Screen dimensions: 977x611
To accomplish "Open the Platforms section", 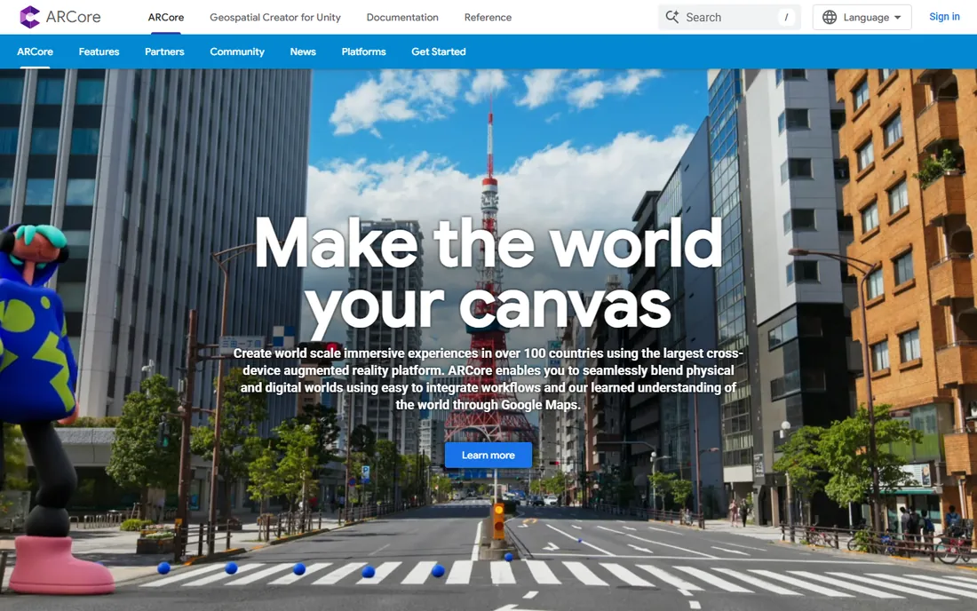I will point(363,52).
